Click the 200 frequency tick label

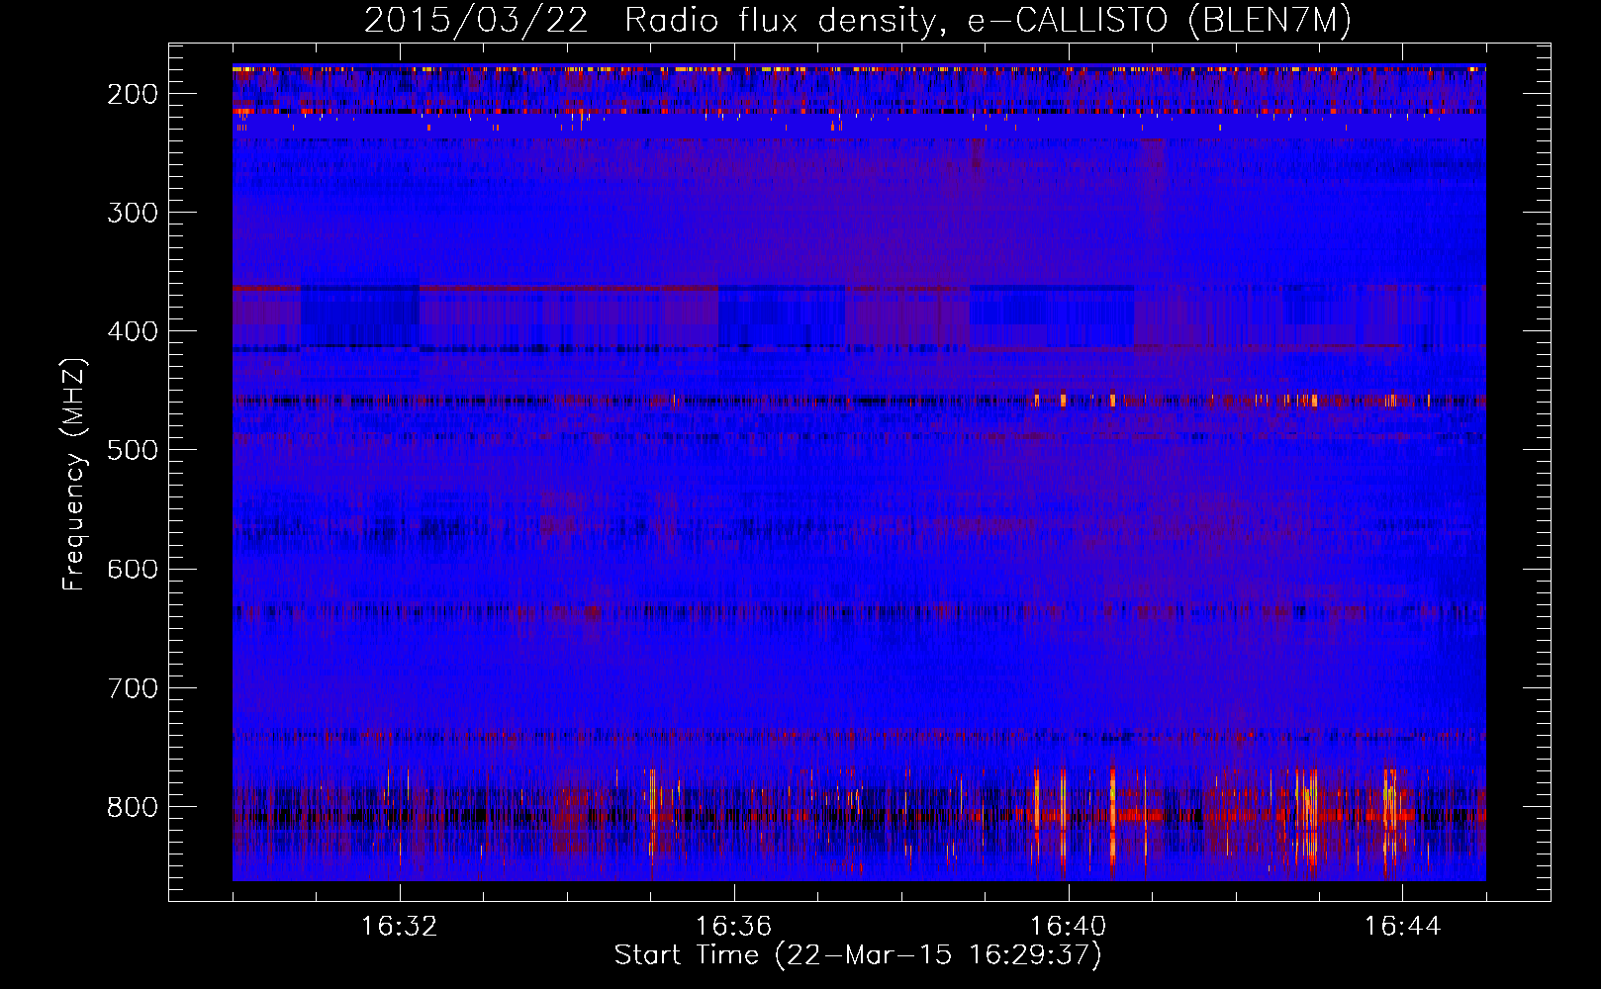[x=133, y=94]
